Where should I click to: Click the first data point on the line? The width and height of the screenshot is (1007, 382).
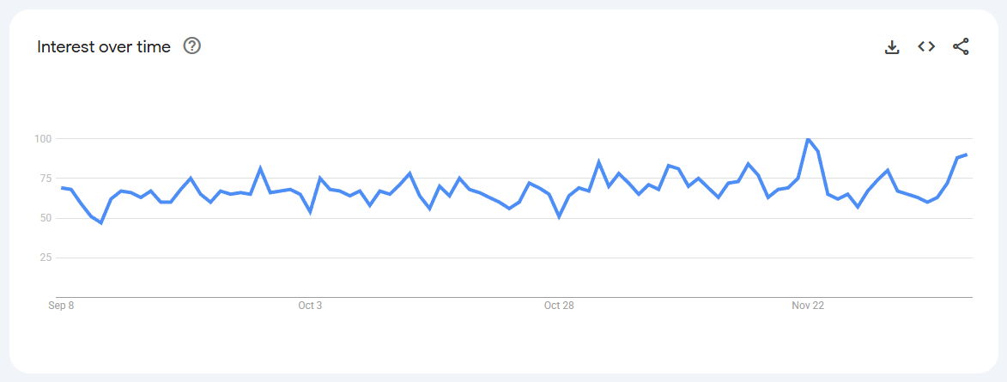(x=62, y=187)
